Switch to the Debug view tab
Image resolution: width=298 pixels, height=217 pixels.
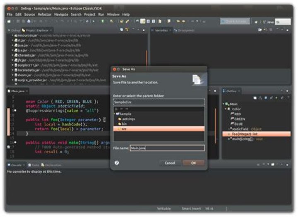14,30
